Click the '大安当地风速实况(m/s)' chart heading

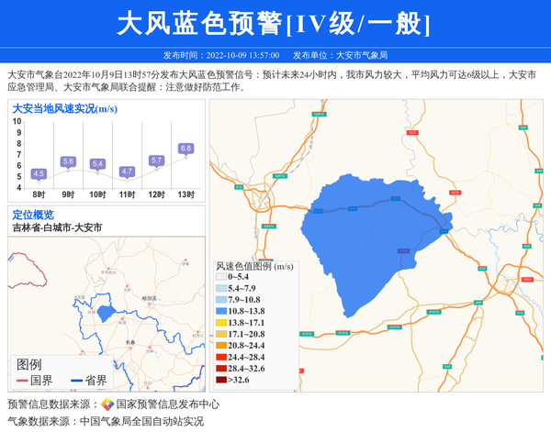(x=64, y=109)
